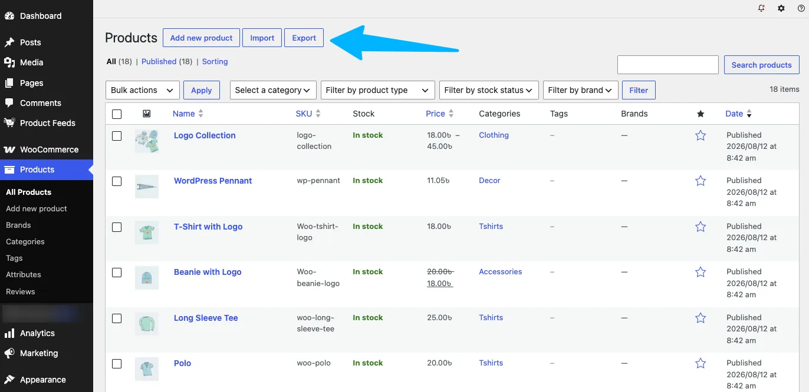Open Attributes submenu item

[24, 274]
